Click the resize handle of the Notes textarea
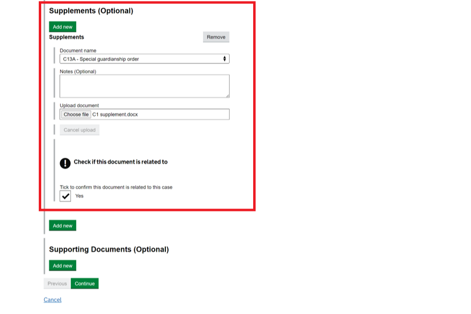This screenshot has width=471, height=314. pos(227,95)
